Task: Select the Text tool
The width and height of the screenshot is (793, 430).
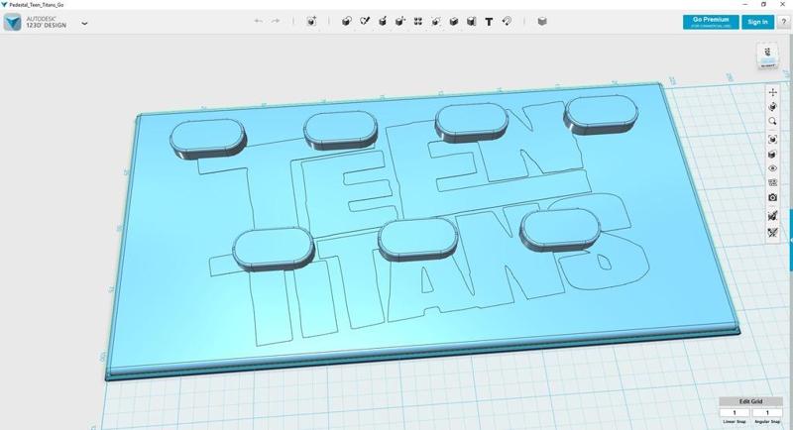Action: (x=489, y=22)
